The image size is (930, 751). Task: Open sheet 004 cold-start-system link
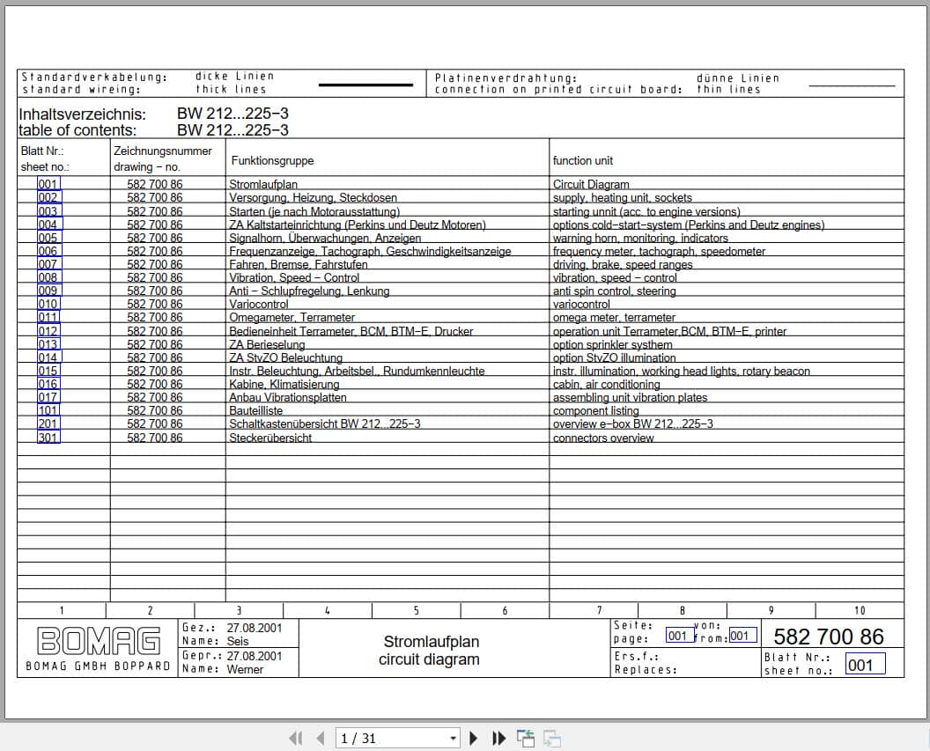coord(48,224)
